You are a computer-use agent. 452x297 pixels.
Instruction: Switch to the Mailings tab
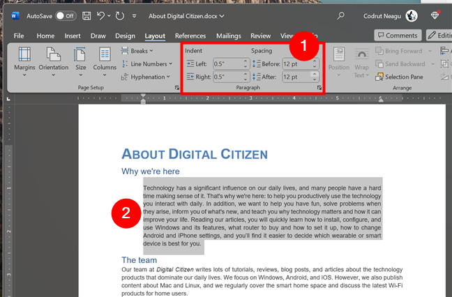[x=229, y=36]
